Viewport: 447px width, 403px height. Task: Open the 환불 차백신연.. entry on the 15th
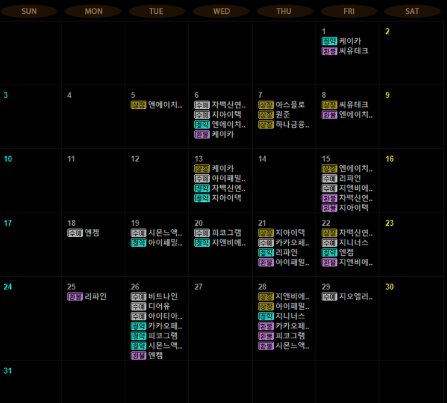click(347, 198)
